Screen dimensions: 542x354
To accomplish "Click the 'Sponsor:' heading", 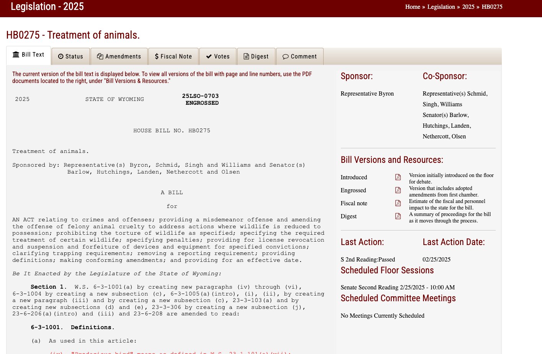I will pos(356,76).
